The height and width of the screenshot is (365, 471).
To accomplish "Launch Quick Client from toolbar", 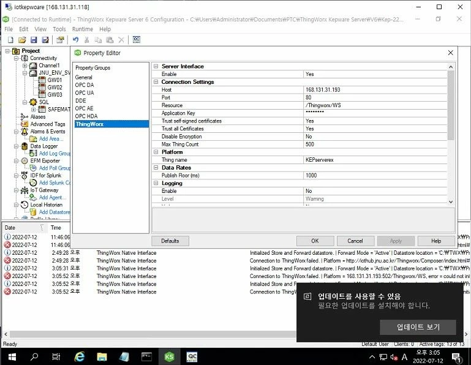I will click(137, 40).
